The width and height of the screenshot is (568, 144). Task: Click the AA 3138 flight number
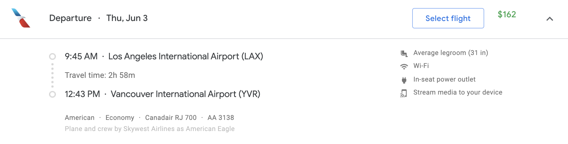point(221,118)
